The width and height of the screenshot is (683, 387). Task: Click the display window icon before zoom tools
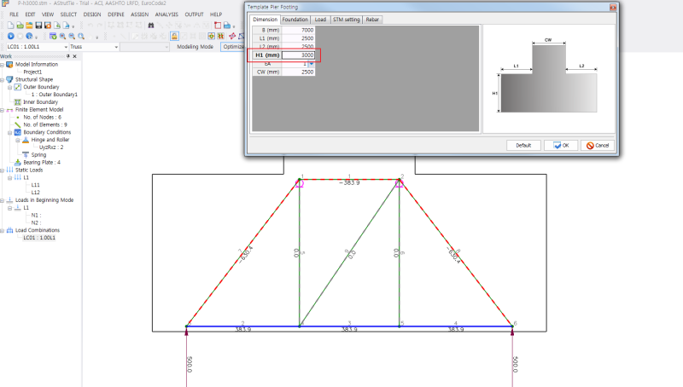click(x=53, y=36)
